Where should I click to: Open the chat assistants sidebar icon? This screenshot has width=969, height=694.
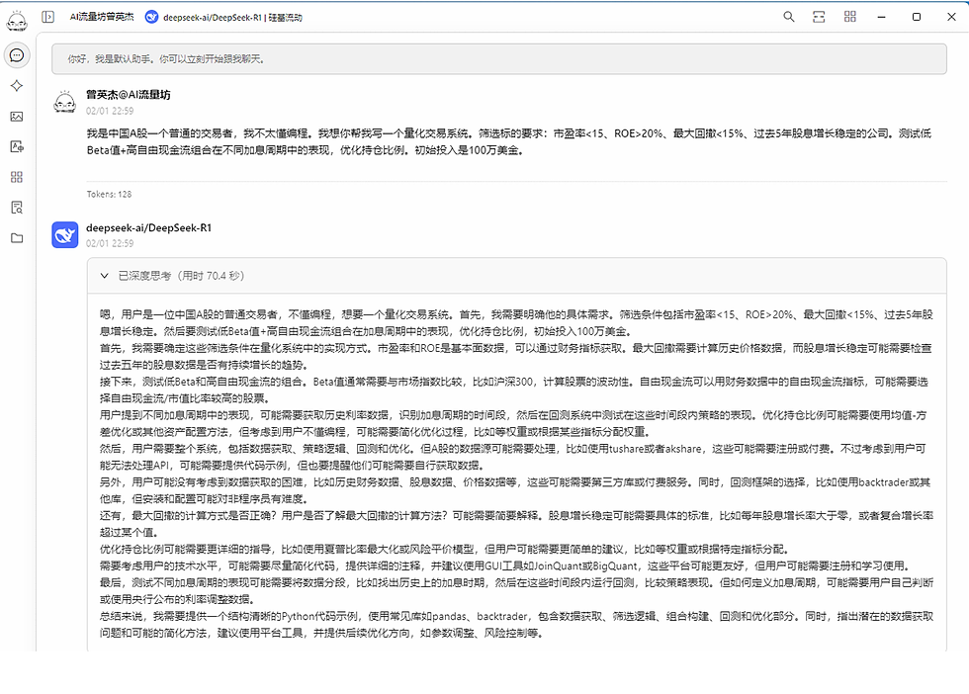pos(17,55)
